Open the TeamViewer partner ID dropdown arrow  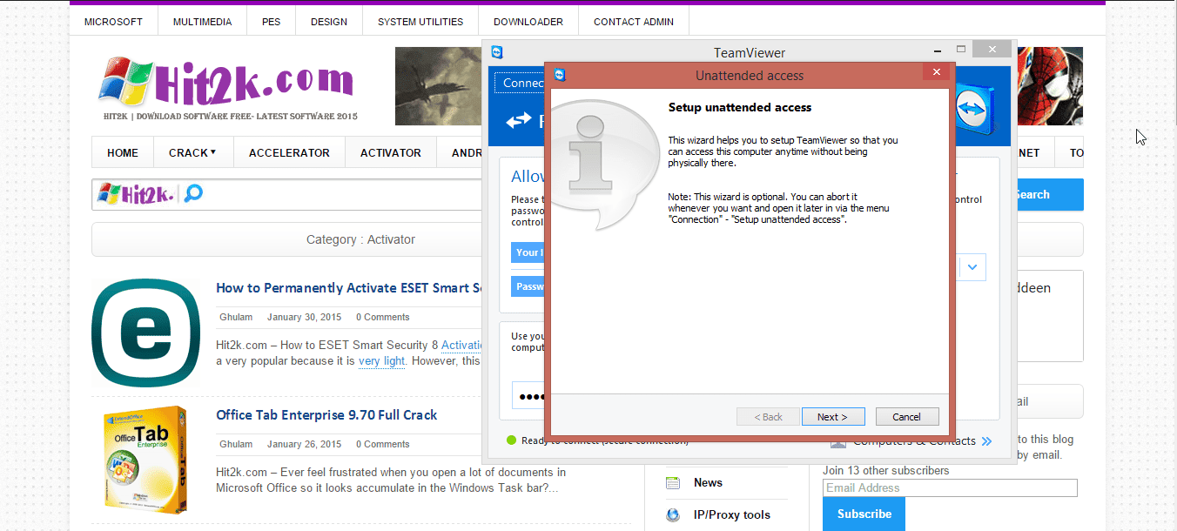pyautogui.click(x=972, y=267)
